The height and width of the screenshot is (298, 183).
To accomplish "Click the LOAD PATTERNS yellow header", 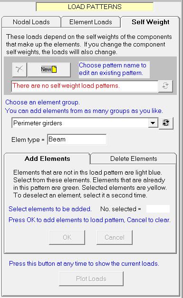I will (x=95, y=7).
